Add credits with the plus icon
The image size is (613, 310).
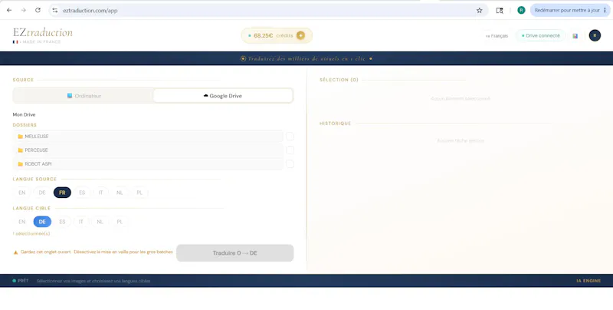tap(300, 35)
